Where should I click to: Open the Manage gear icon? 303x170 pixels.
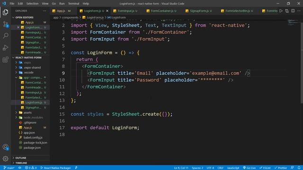tap(5, 159)
